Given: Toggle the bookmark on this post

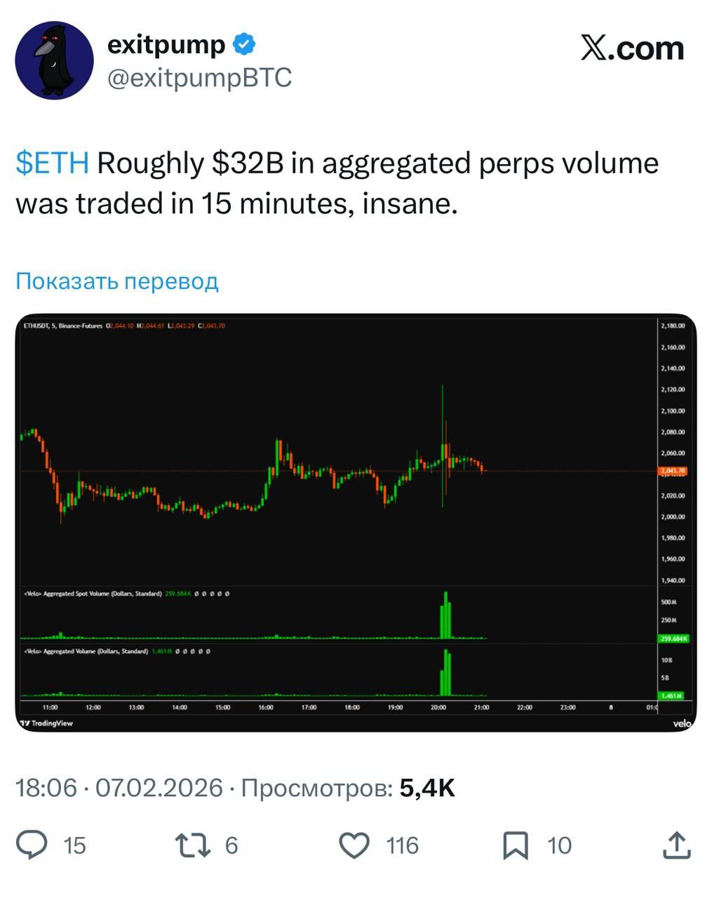Looking at the screenshot, I should coord(516,845).
